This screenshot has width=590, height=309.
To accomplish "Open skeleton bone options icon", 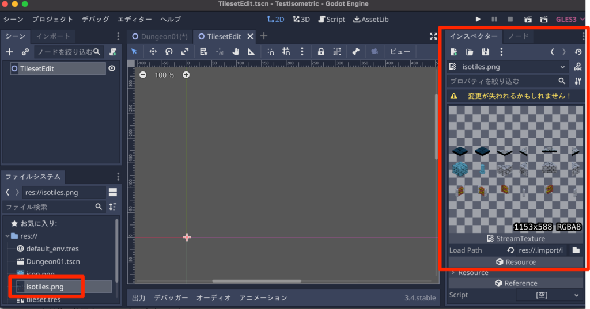I will click(x=355, y=52).
